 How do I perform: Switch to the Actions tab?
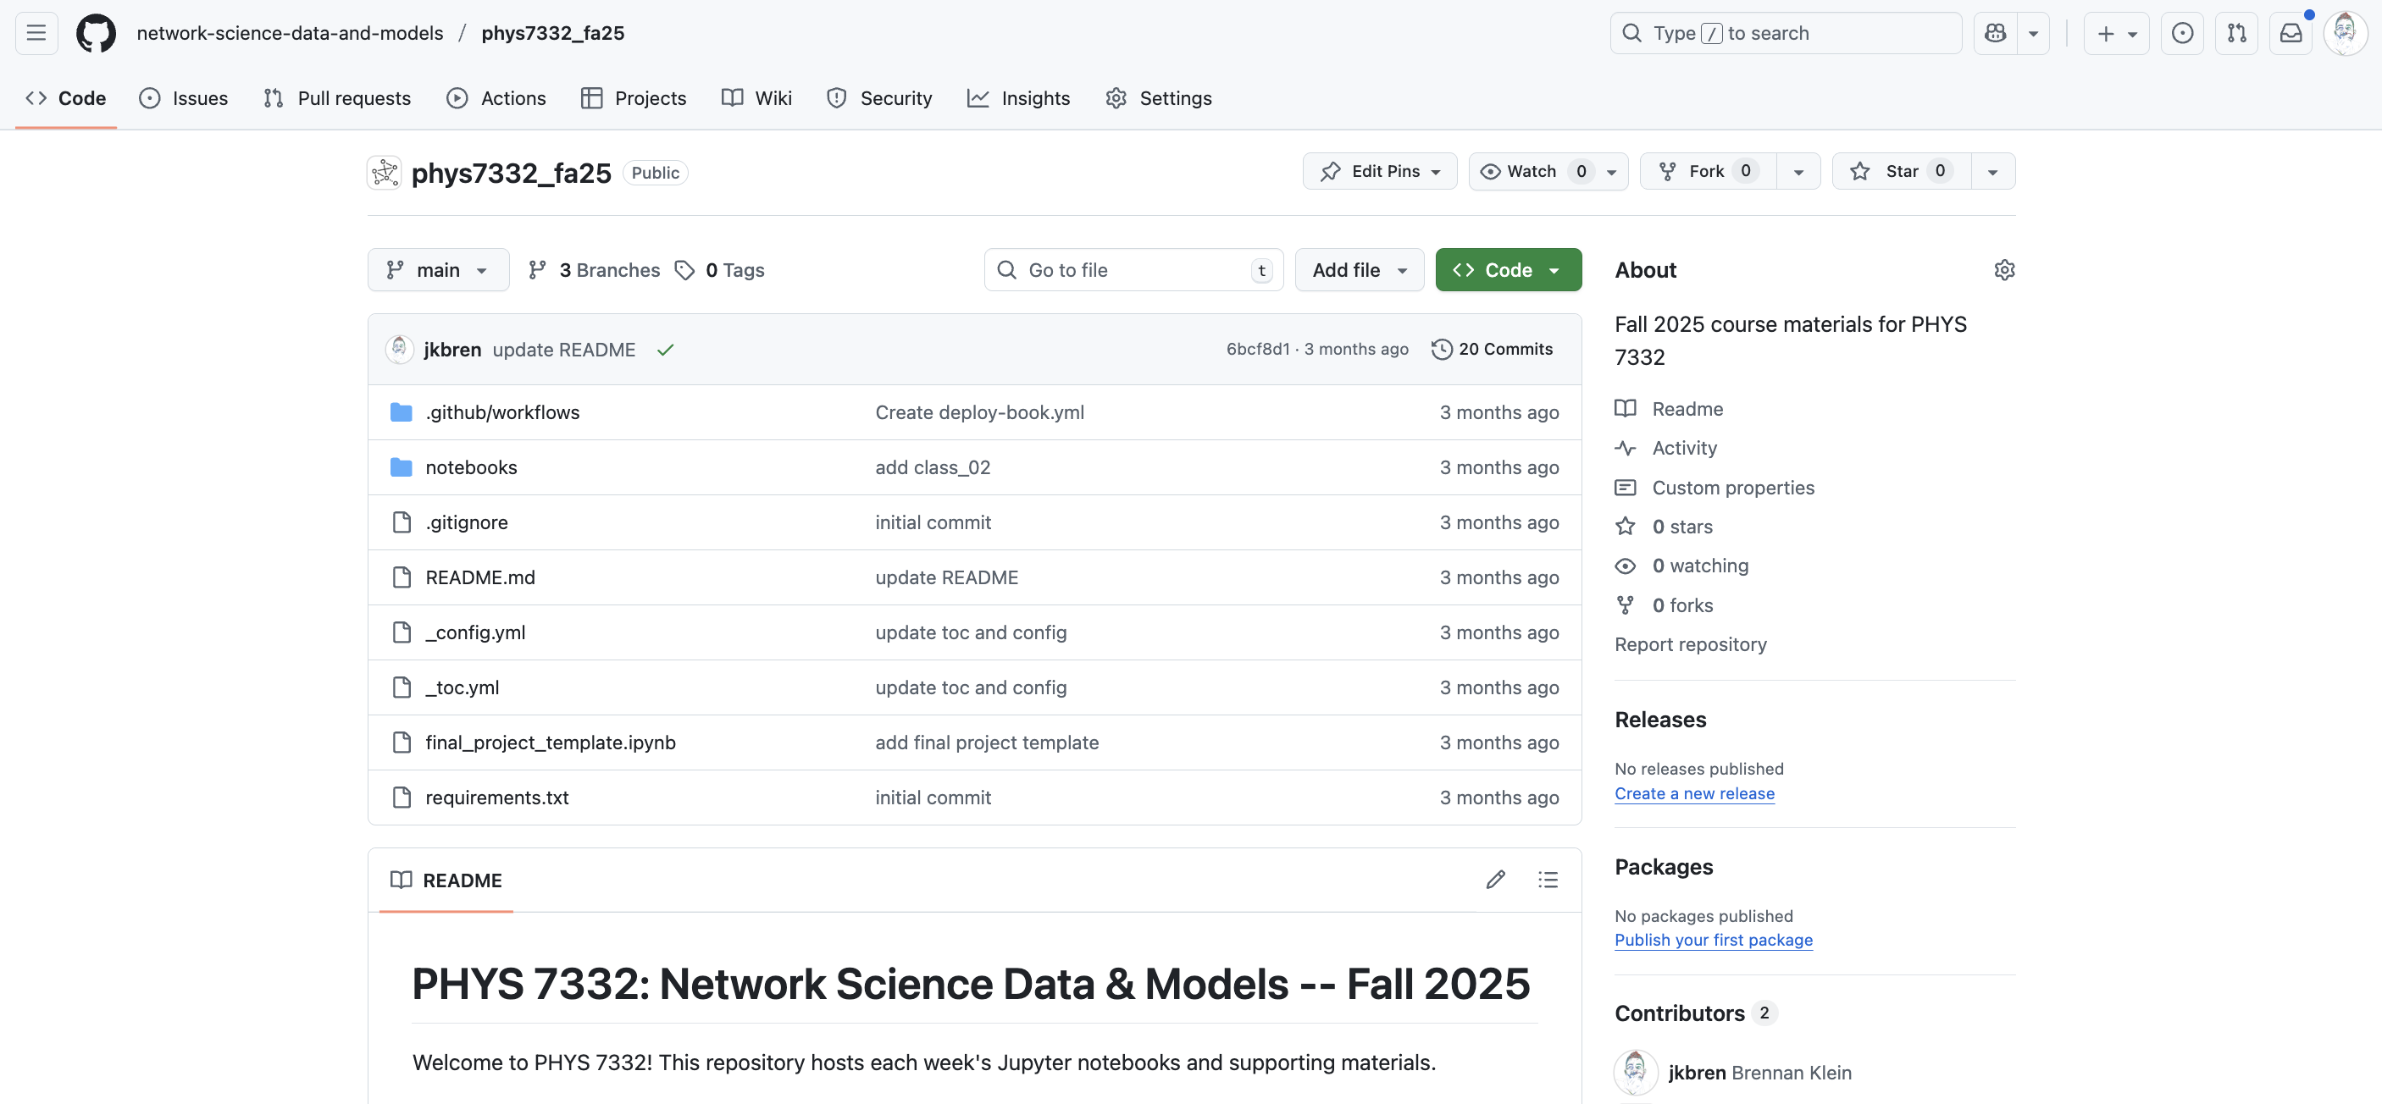(x=496, y=98)
